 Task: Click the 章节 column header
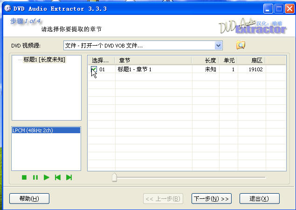153,61
